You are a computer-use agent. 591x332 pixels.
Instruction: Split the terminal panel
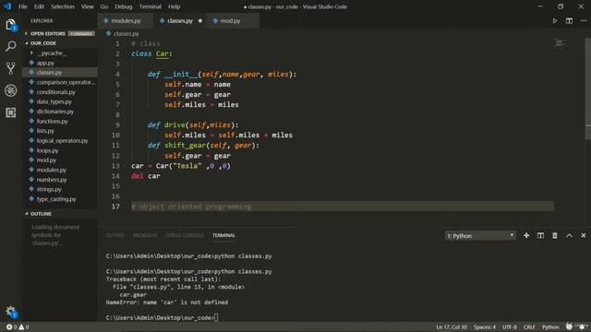(540, 235)
